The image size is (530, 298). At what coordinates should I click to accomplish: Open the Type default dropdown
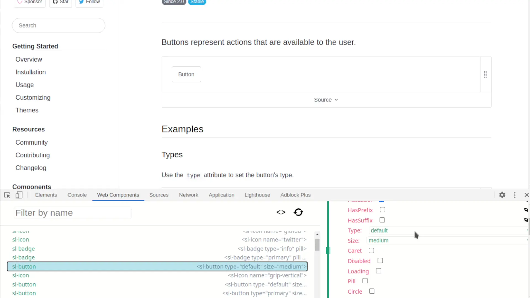tap(448, 230)
